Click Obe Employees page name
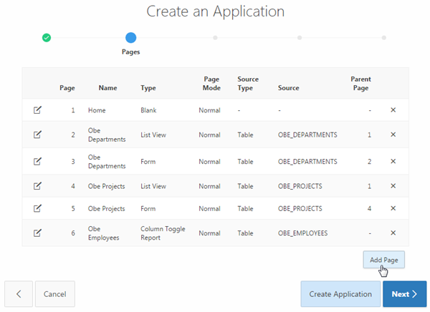The width and height of the screenshot is (430, 312). 103,233
